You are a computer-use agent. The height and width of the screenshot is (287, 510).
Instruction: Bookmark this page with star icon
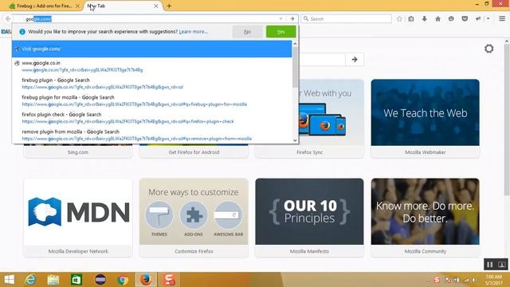[399, 19]
